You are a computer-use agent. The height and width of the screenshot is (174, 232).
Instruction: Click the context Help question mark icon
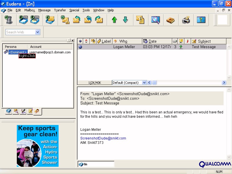coord(201,20)
